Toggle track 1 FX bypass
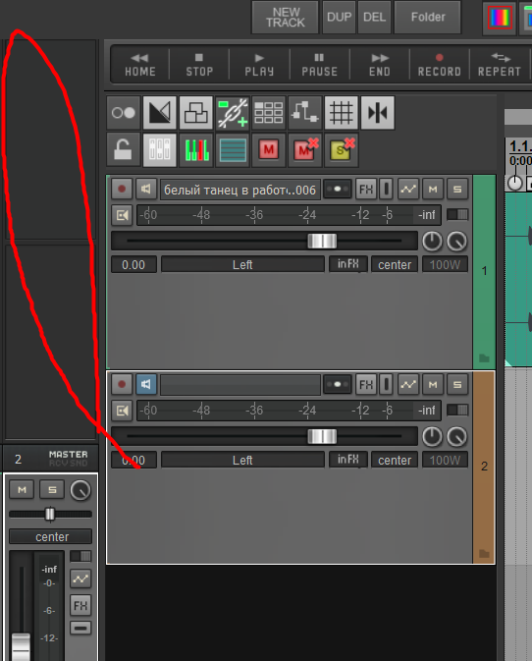Viewport: 532px width, 661px height. pos(386,190)
